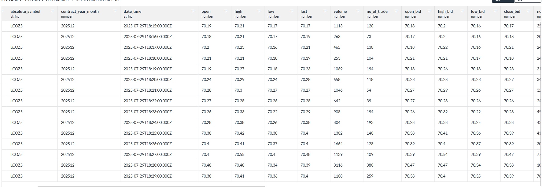Click the date_time column header label

[x=132, y=11]
